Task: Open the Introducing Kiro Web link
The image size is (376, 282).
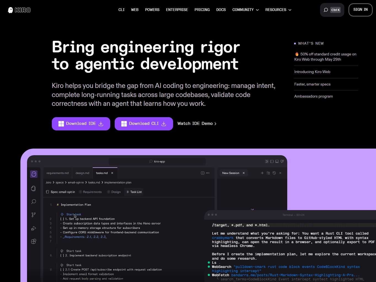Action: point(312,72)
